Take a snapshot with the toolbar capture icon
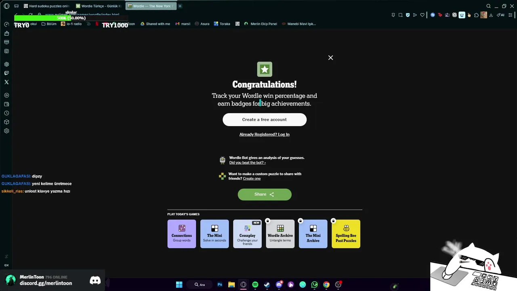Viewport: 517px width, 291px height. 400,15
